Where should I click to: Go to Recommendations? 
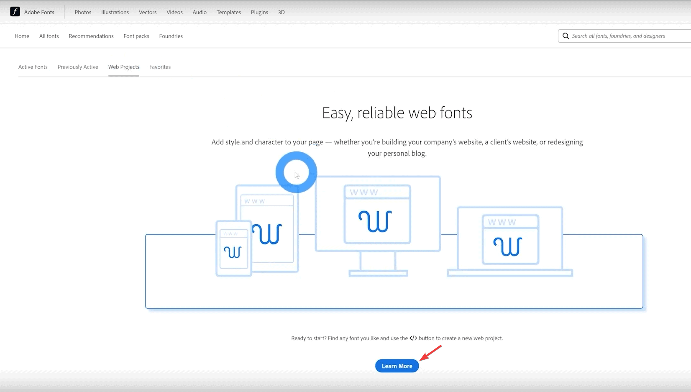(91, 36)
